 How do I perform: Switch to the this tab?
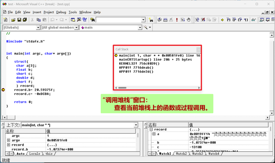[x=49, y=154]
